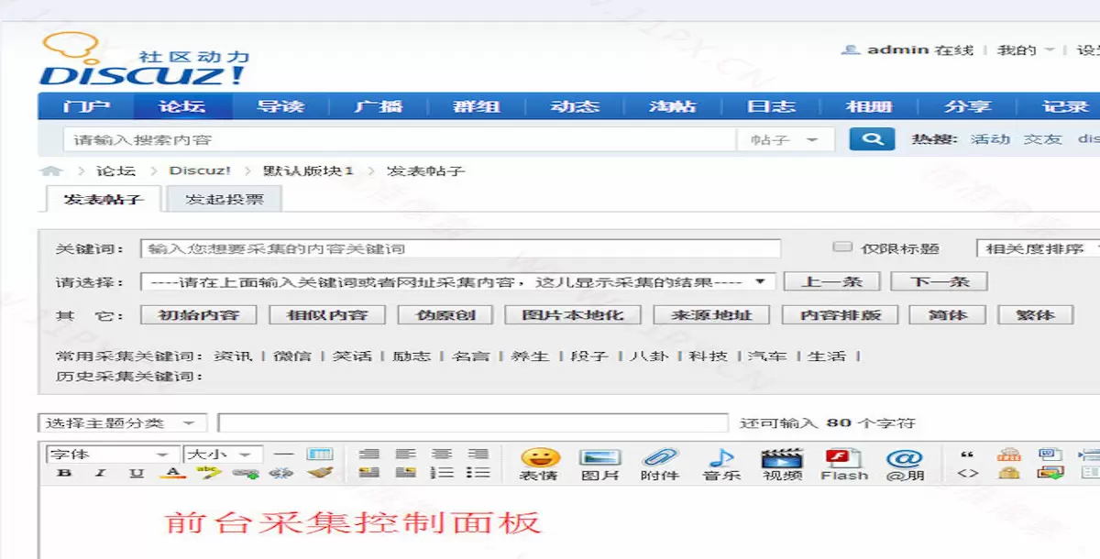Open the 字体 font dropdown
Image resolution: width=1100 pixels, height=559 pixels.
(x=110, y=453)
